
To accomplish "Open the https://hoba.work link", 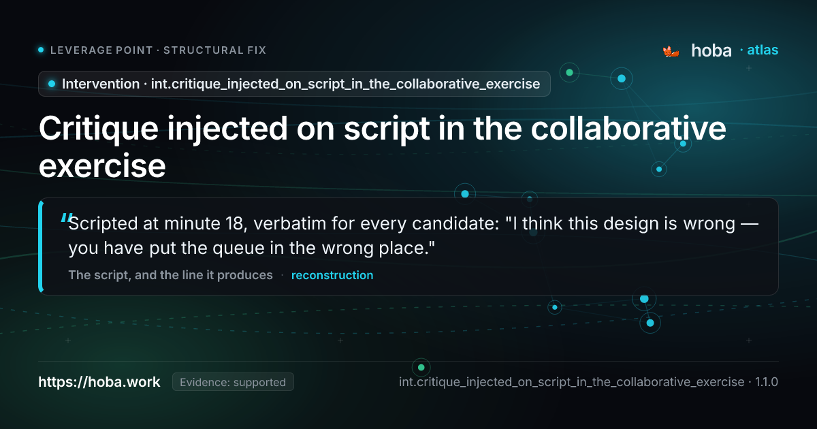I will coord(99,382).
